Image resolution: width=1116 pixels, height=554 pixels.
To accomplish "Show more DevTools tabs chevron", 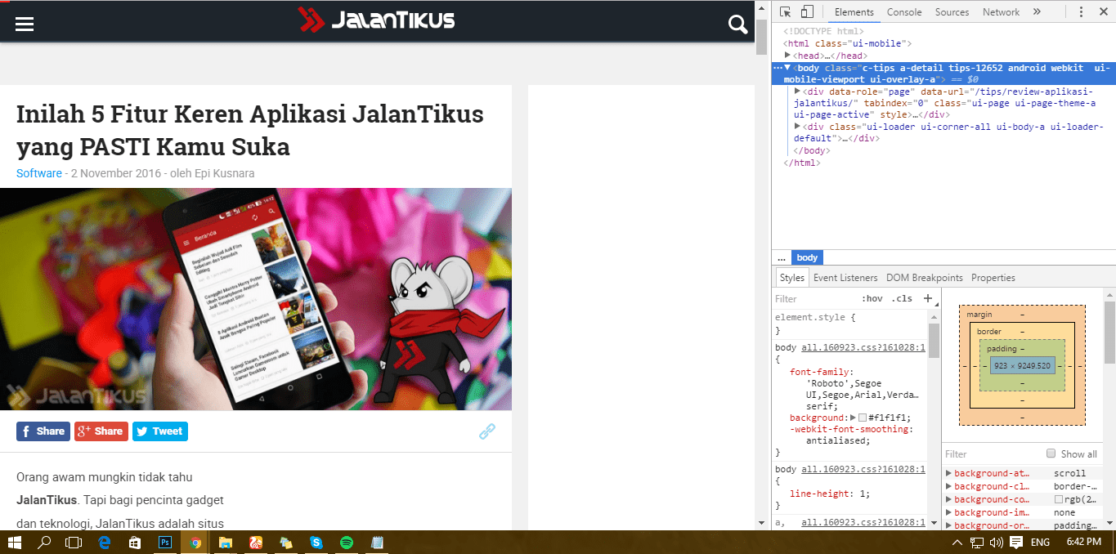I will pos(1037,11).
